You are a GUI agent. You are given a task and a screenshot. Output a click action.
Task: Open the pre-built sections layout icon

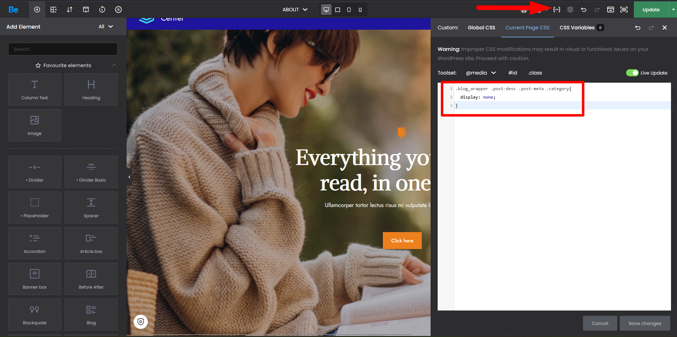(53, 10)
